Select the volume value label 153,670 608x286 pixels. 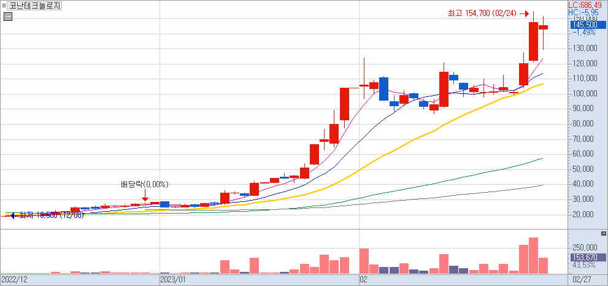pos(588,257)
